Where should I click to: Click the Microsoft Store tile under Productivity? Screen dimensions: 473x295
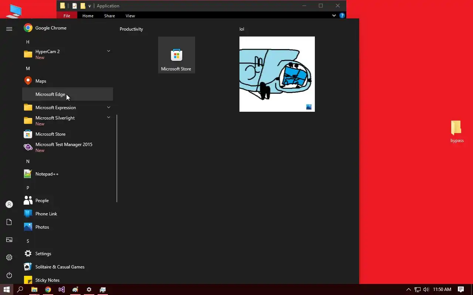(x=177, y=55)
